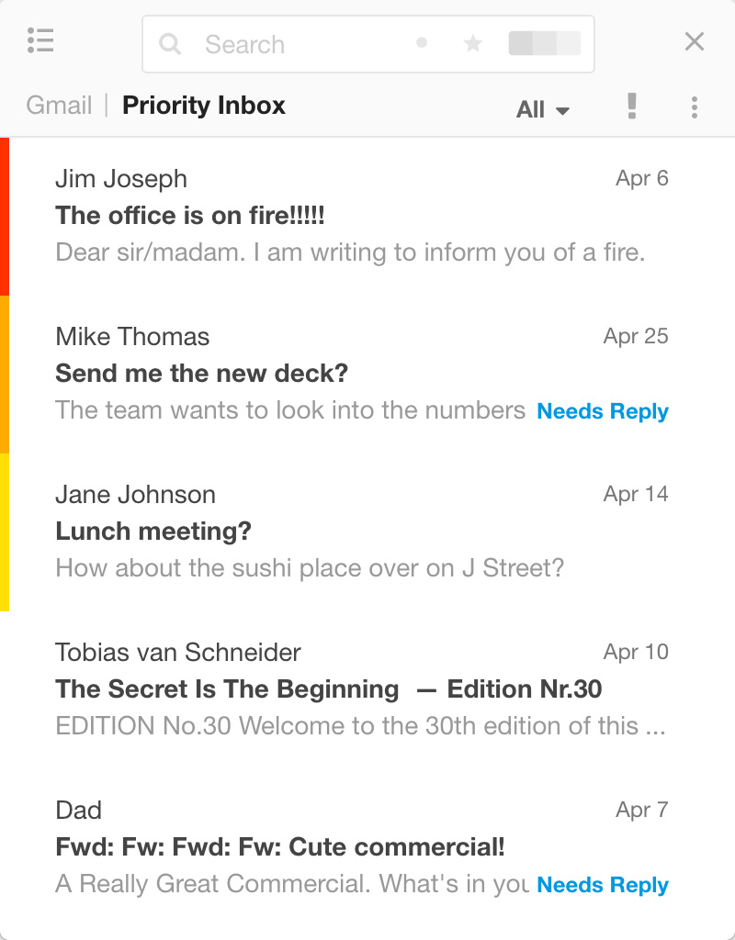The height and width of the screenshot is (940, 735).
Task: Click Needs Reply on Mike Thomas email
Action: point(603,411)
